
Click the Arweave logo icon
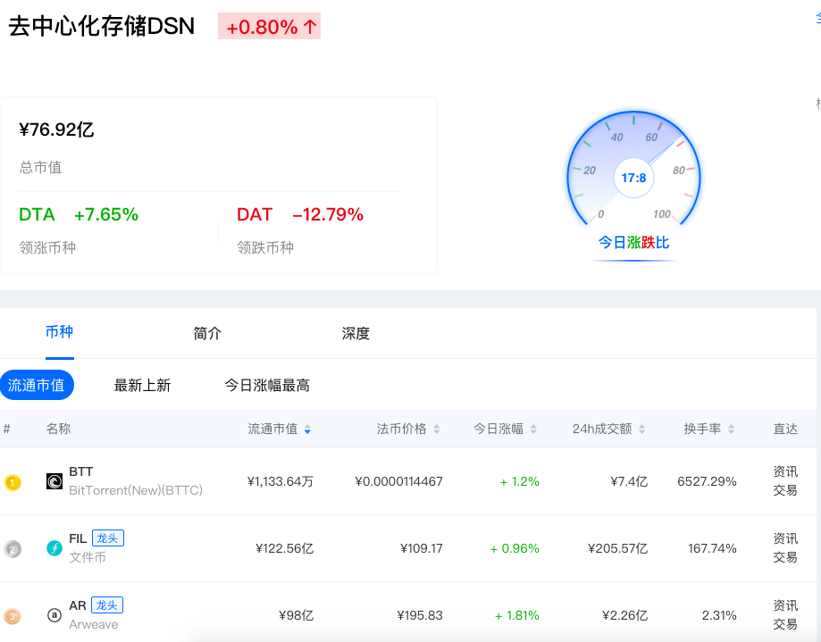54,615
